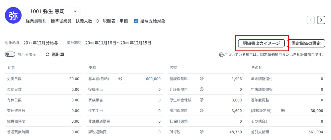Click the 労働日数 value 20.00

pyautogui.click(x=74, y=79)
